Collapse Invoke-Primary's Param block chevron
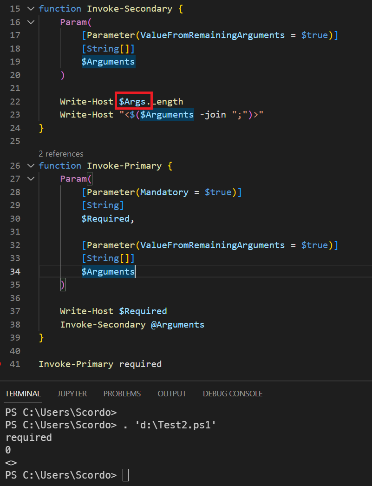This screenshot has width=372, height=486. click(30, 178)
